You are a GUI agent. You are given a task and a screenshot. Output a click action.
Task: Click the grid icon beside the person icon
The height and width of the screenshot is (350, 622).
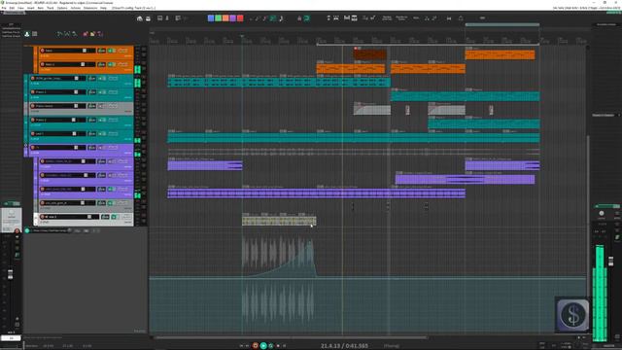pyautogui.click(x=35, y=34)
